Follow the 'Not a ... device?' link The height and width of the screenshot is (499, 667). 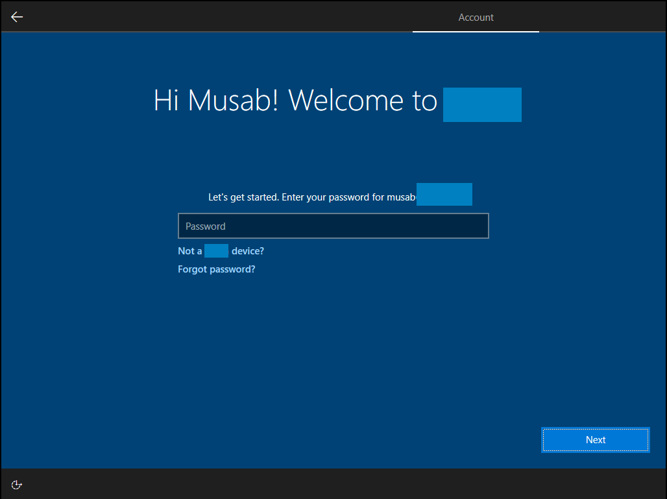point(221,251)
